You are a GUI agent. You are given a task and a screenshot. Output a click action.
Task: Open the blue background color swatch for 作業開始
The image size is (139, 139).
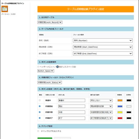pyautogui.click(x=120, y=106)
